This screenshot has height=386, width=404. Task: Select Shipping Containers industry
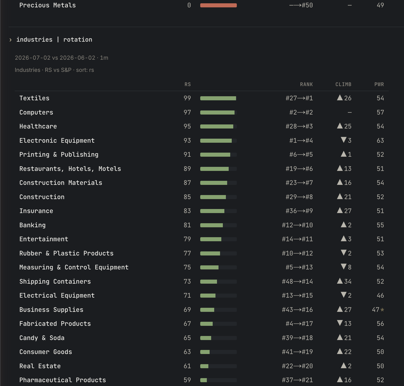point(55,281)
